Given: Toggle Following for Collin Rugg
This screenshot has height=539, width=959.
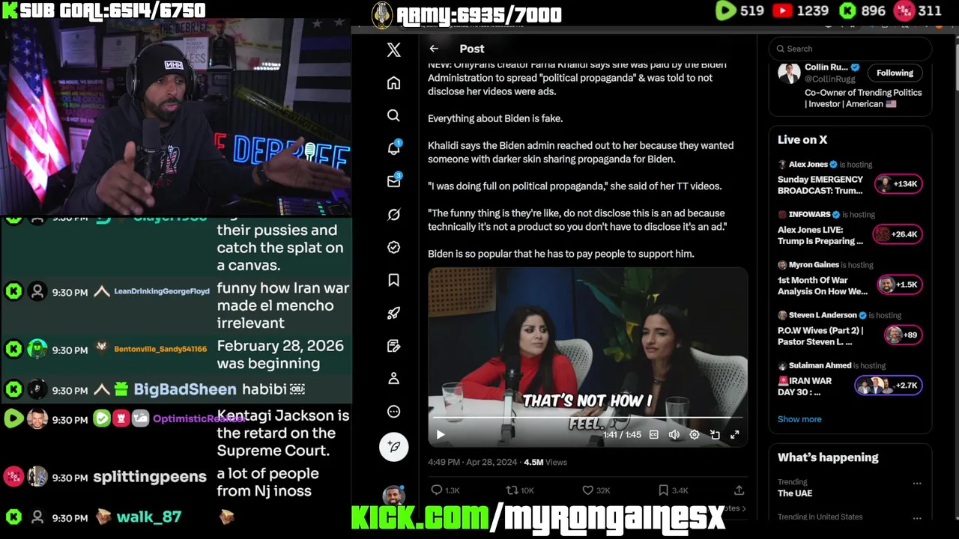Looking at the screenshot, I should (895, 73).
